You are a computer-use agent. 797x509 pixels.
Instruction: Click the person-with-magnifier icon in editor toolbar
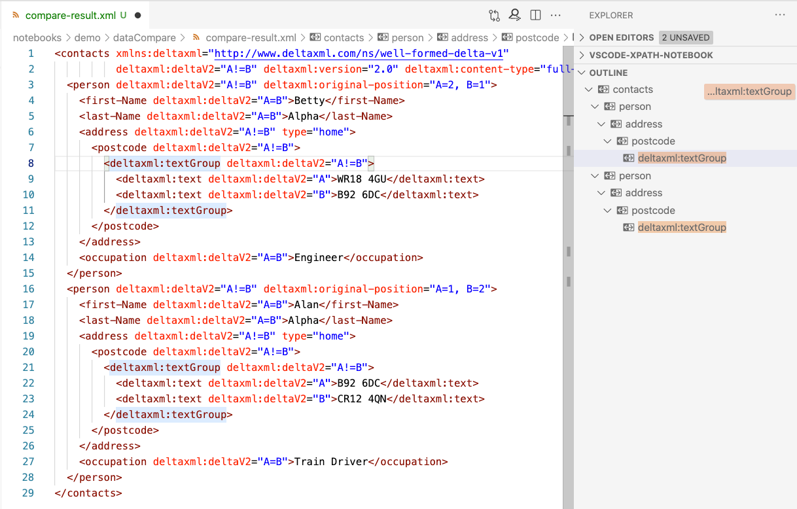515,15
